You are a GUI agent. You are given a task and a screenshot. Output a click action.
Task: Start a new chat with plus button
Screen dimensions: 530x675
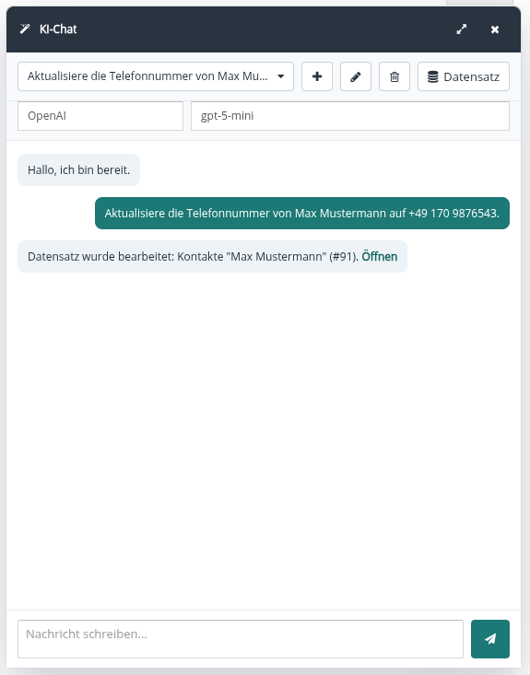317,76
